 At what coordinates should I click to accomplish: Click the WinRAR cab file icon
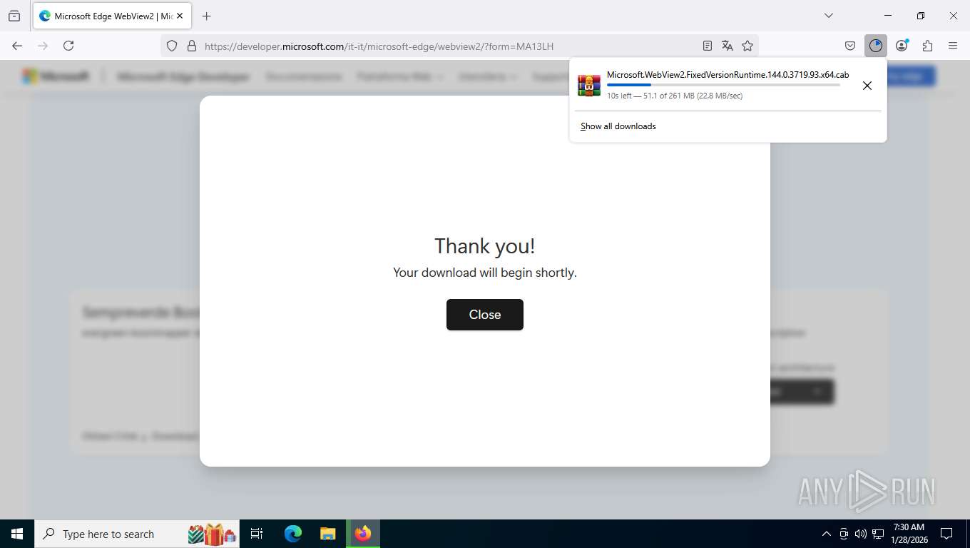pyautogui.click(x=589, y=86)
